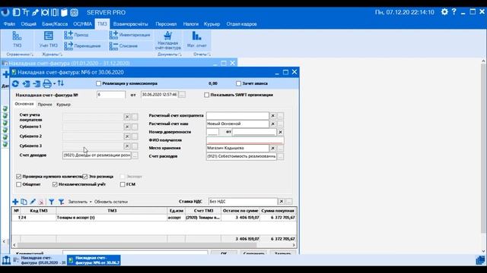Click the Остаток по сумме column header
Screen dimensions: 487x273
(240, 211)
